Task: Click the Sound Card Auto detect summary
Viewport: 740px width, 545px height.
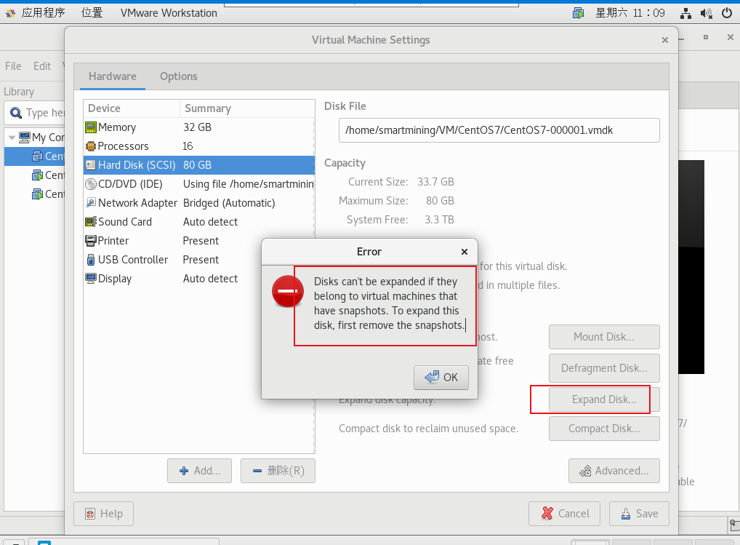Action: click(x=211, y=222)
